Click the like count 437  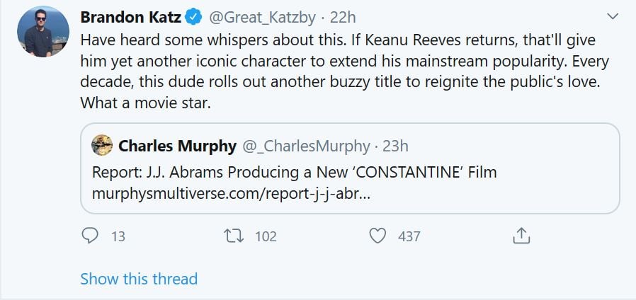click(409, 236)
